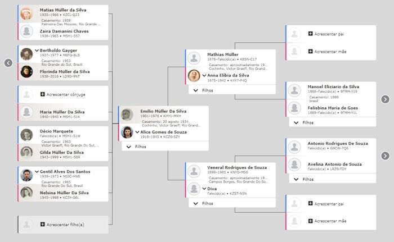Open chevron menu next to Anna Elibia
Viewport: 394px width, 242px height.
(204, 75)
